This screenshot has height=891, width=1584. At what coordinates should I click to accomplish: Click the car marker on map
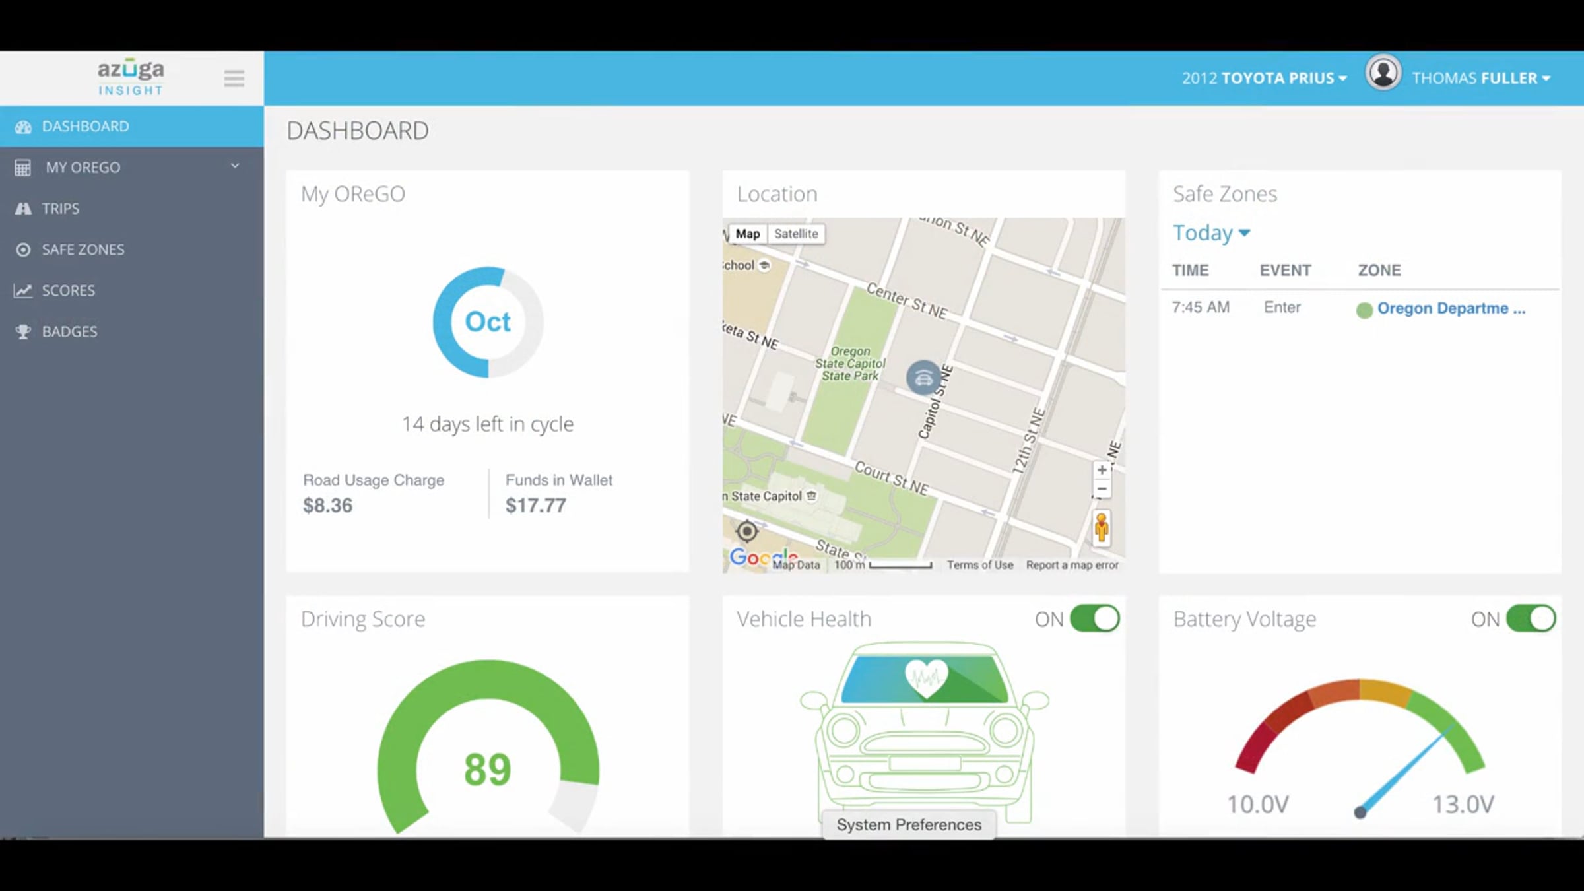pos(923,378)
